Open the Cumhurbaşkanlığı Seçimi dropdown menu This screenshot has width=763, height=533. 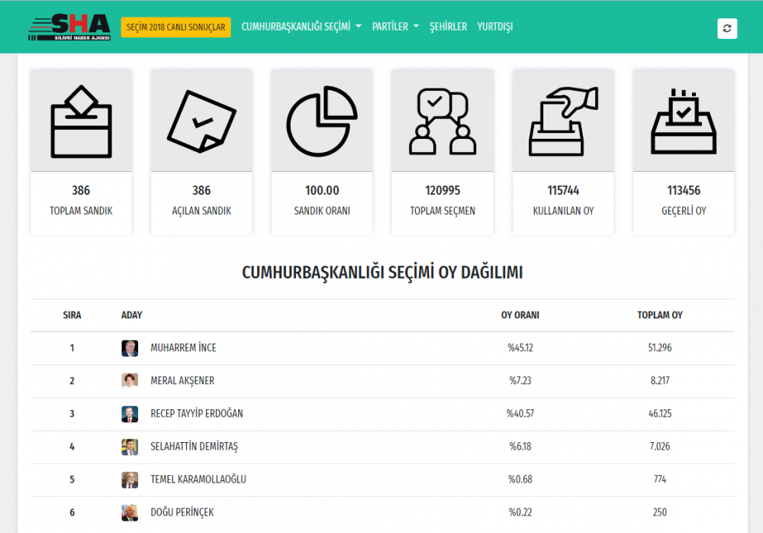pyautogui.click(x=301, y=27)
